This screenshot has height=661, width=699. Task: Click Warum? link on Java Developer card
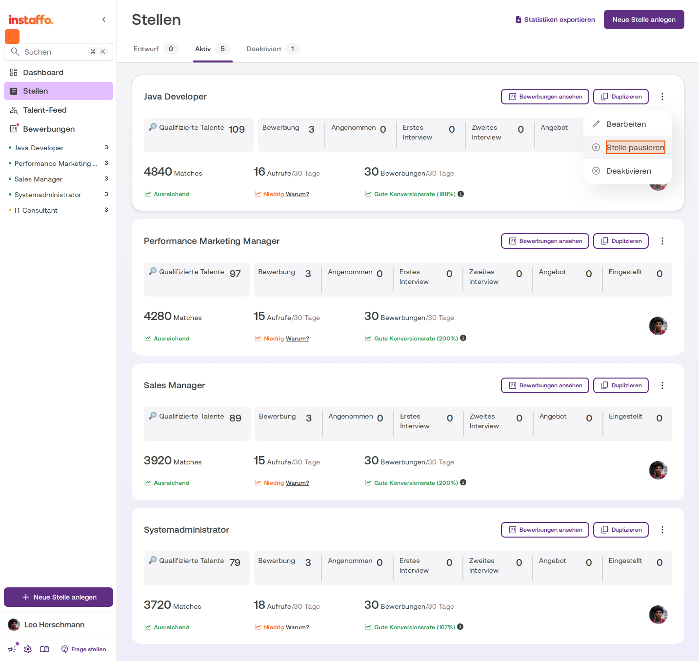pos(298,194)
